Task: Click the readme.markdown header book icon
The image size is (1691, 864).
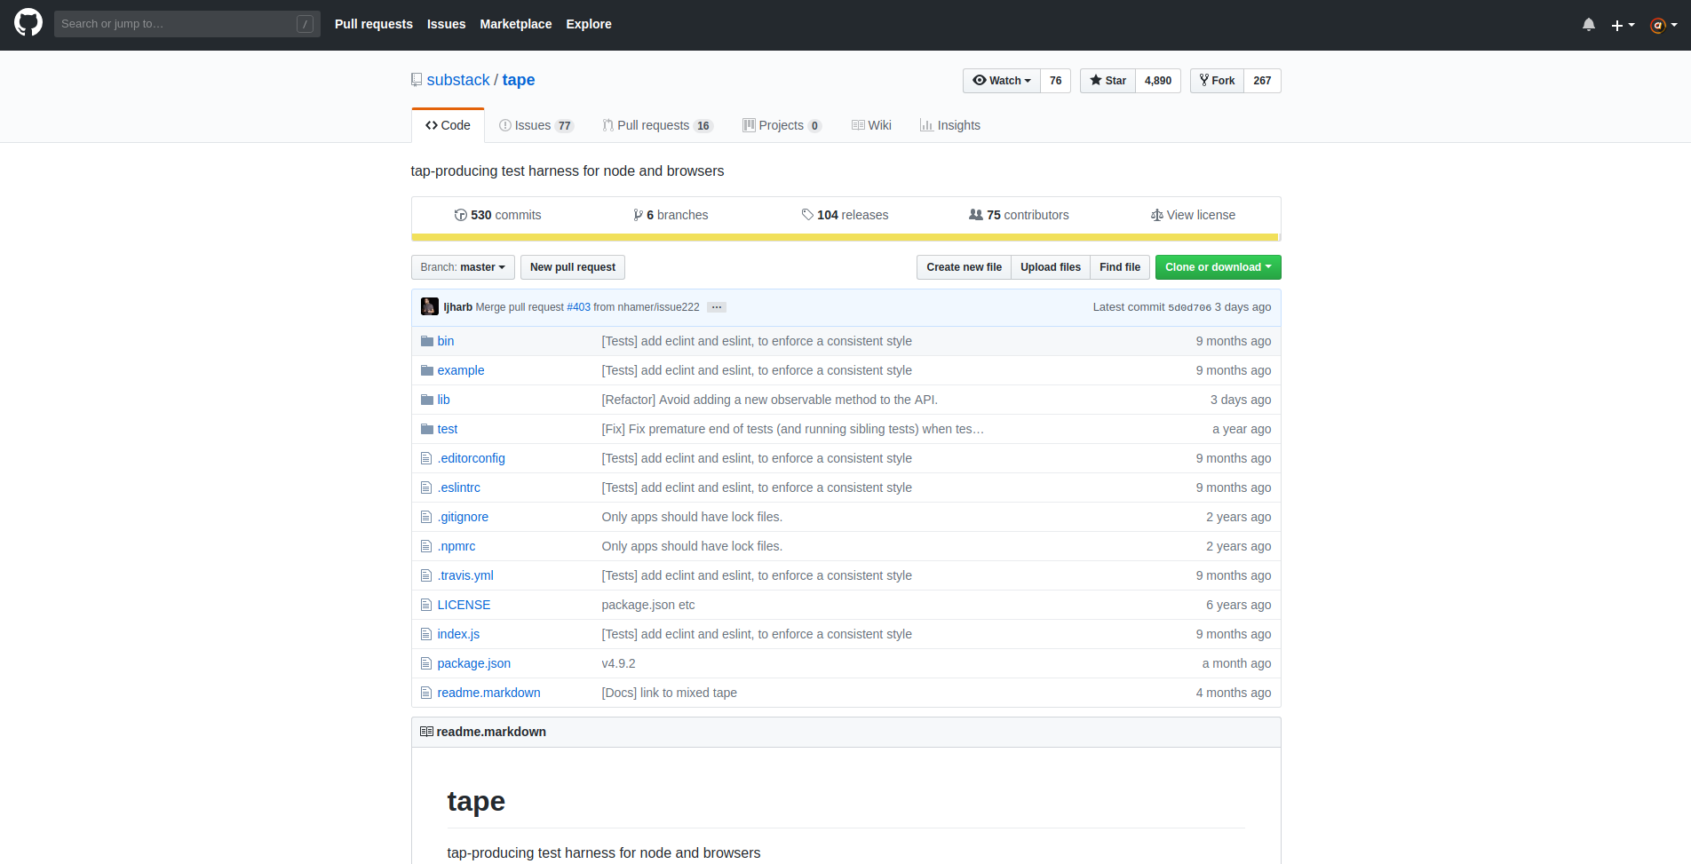Action: (426, 732)
